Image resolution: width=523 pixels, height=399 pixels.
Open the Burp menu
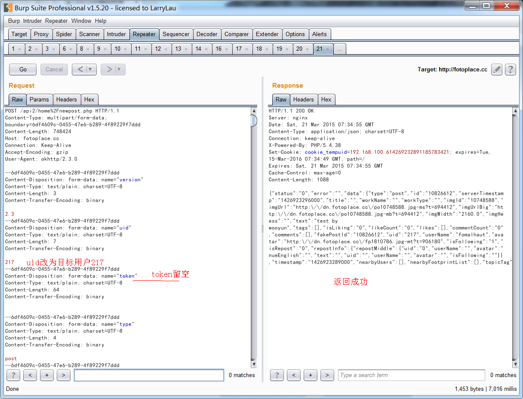14,21
